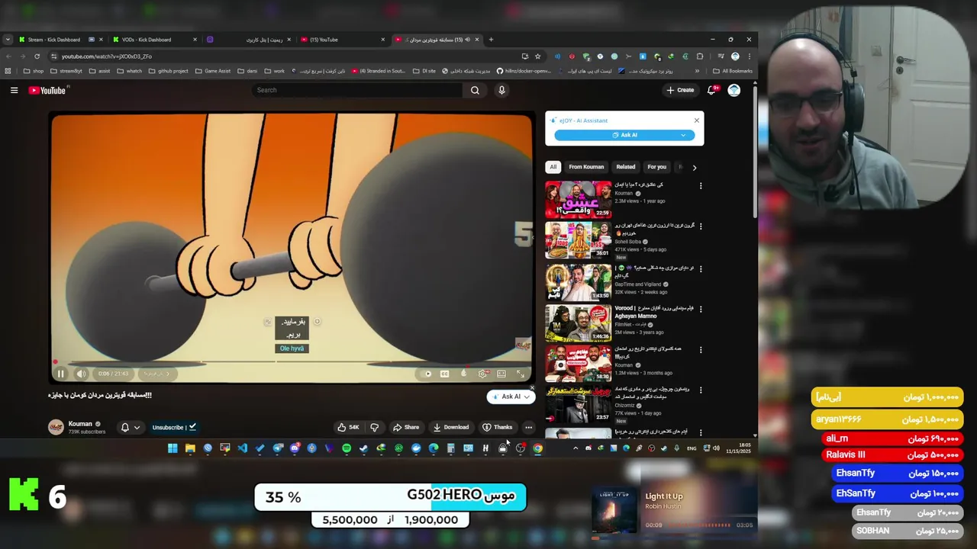The height and width of the screenshot is (549, 977).
Task: Start voice search with microphone icon
Action: (x=501, y=90)
